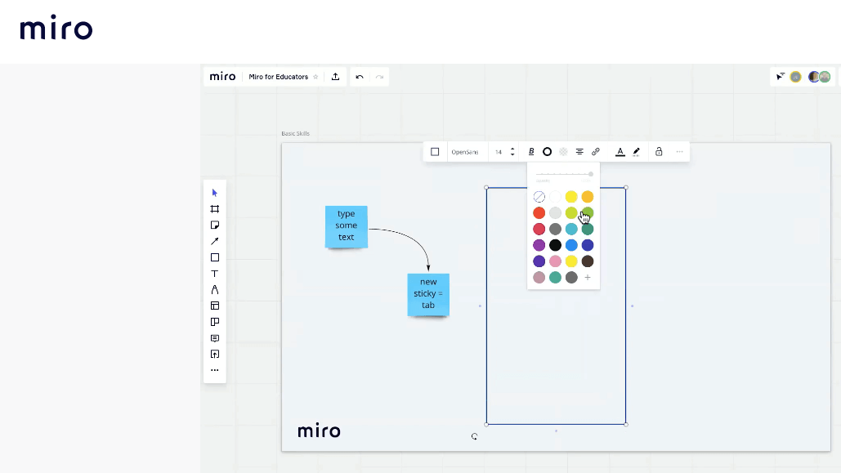Click the font size 14 field
Image resolution: width=841 pixels, height=473 pixels.
(499, 152)
